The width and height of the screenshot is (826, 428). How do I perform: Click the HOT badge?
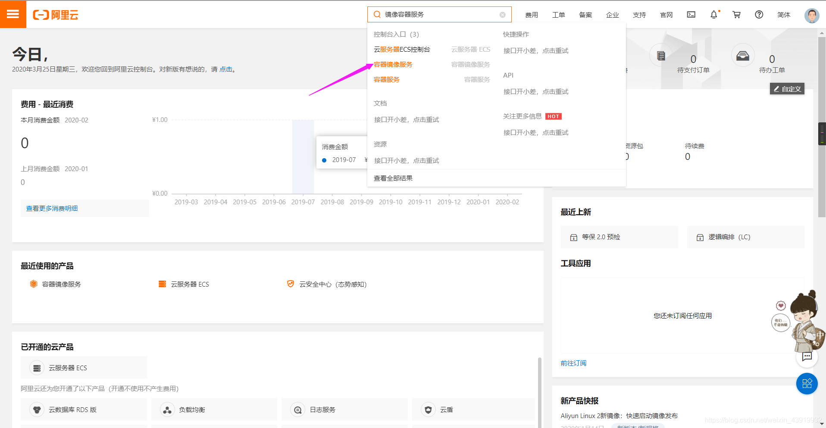554,116
